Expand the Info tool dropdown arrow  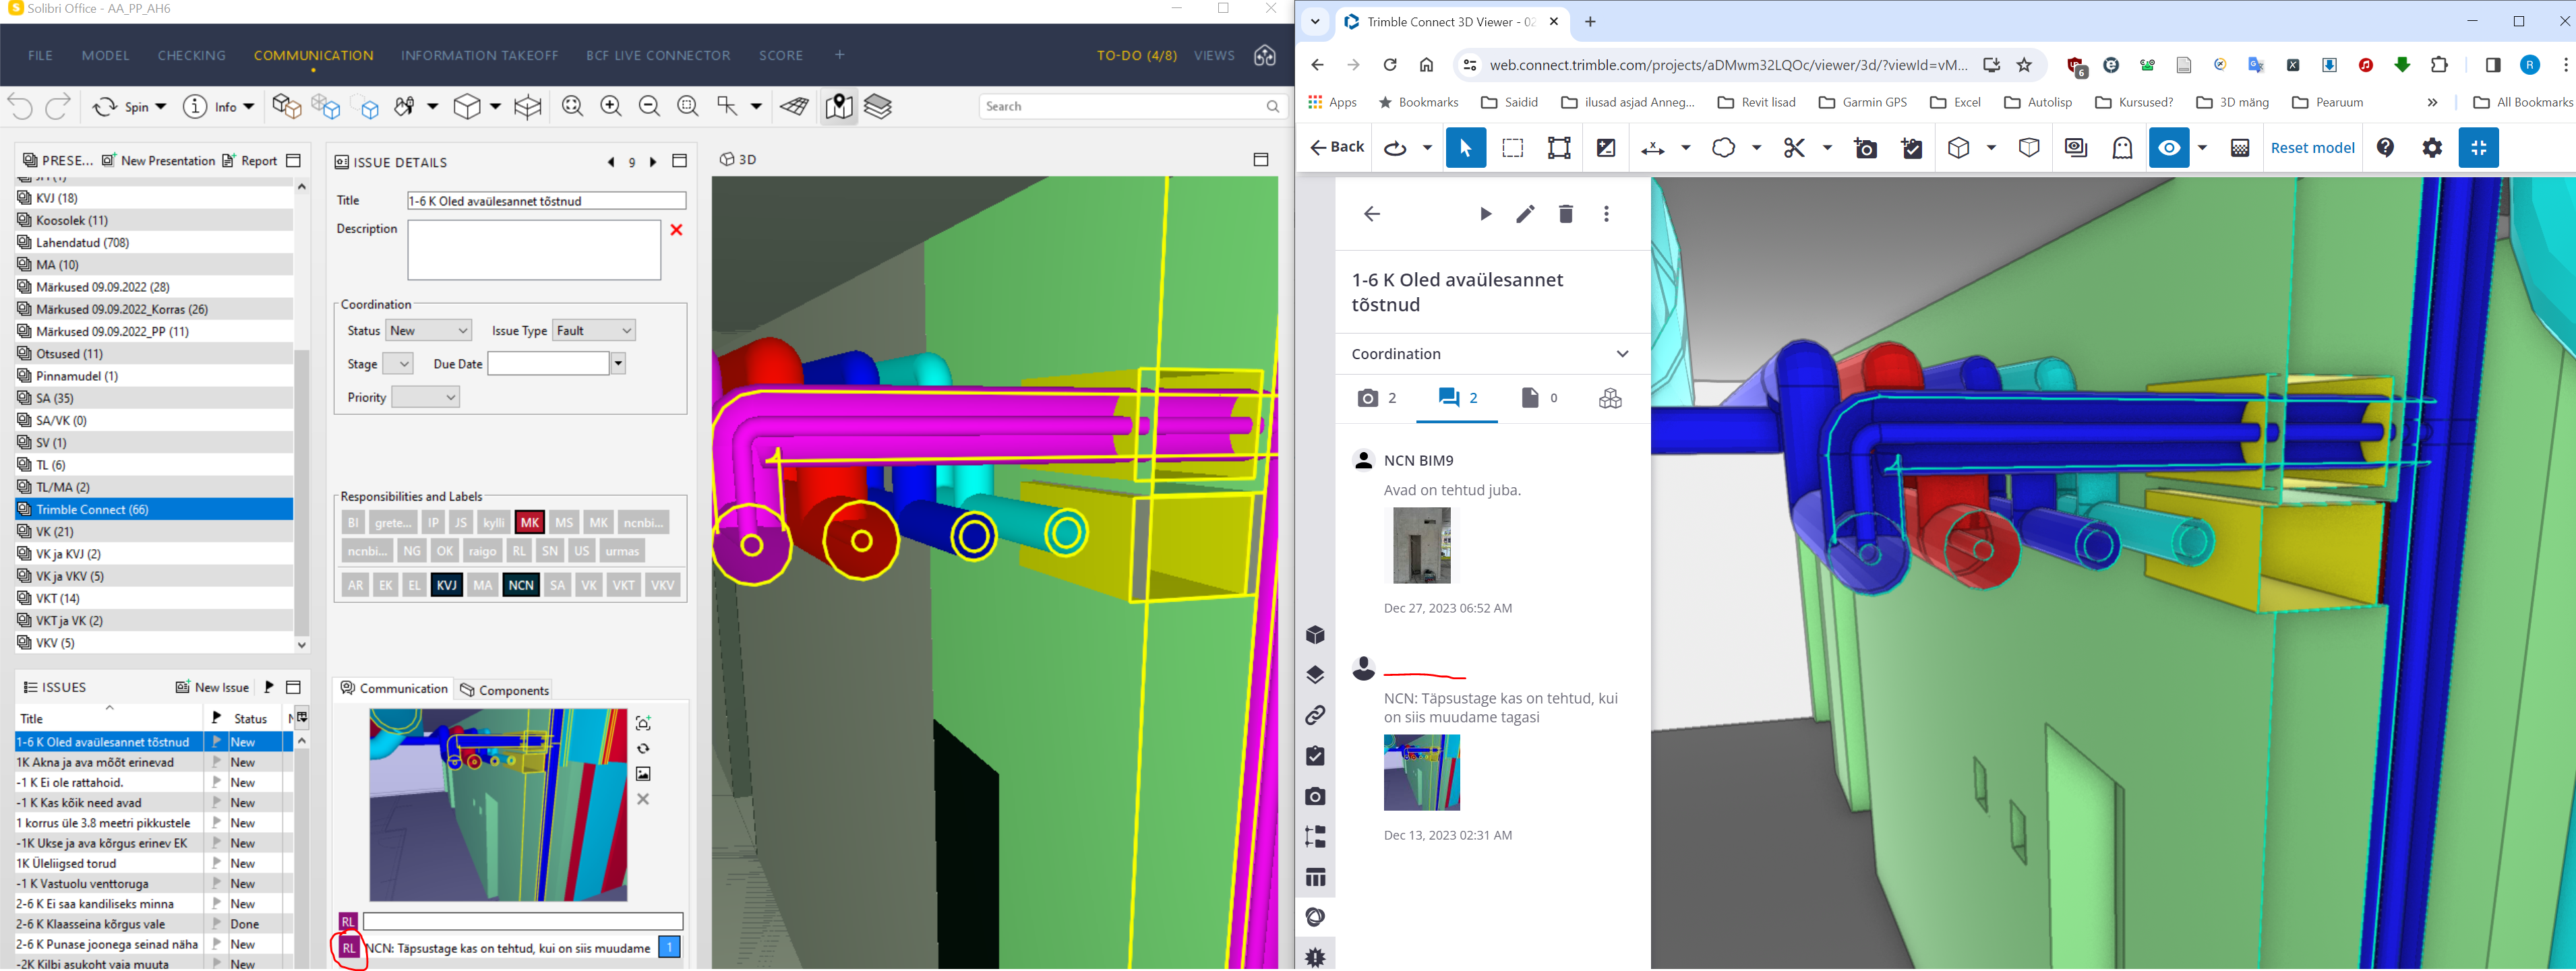pyautogui.click(x=248, y=106)
